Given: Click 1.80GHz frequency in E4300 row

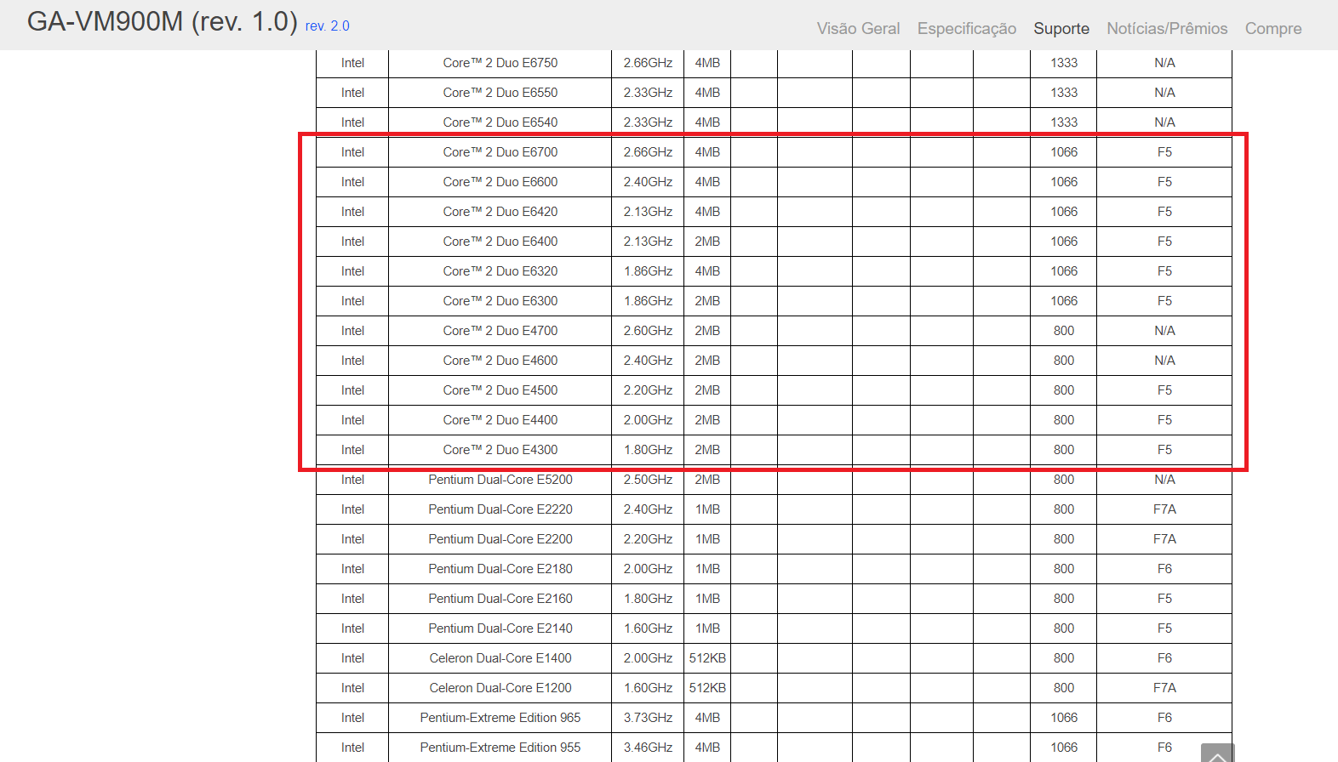Looking at the screenshot, I should (x=648, y=450).
